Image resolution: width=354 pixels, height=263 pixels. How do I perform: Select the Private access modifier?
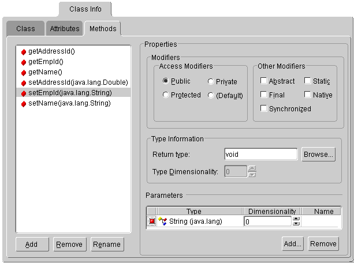pyautogui.click(x=211, y=81)
